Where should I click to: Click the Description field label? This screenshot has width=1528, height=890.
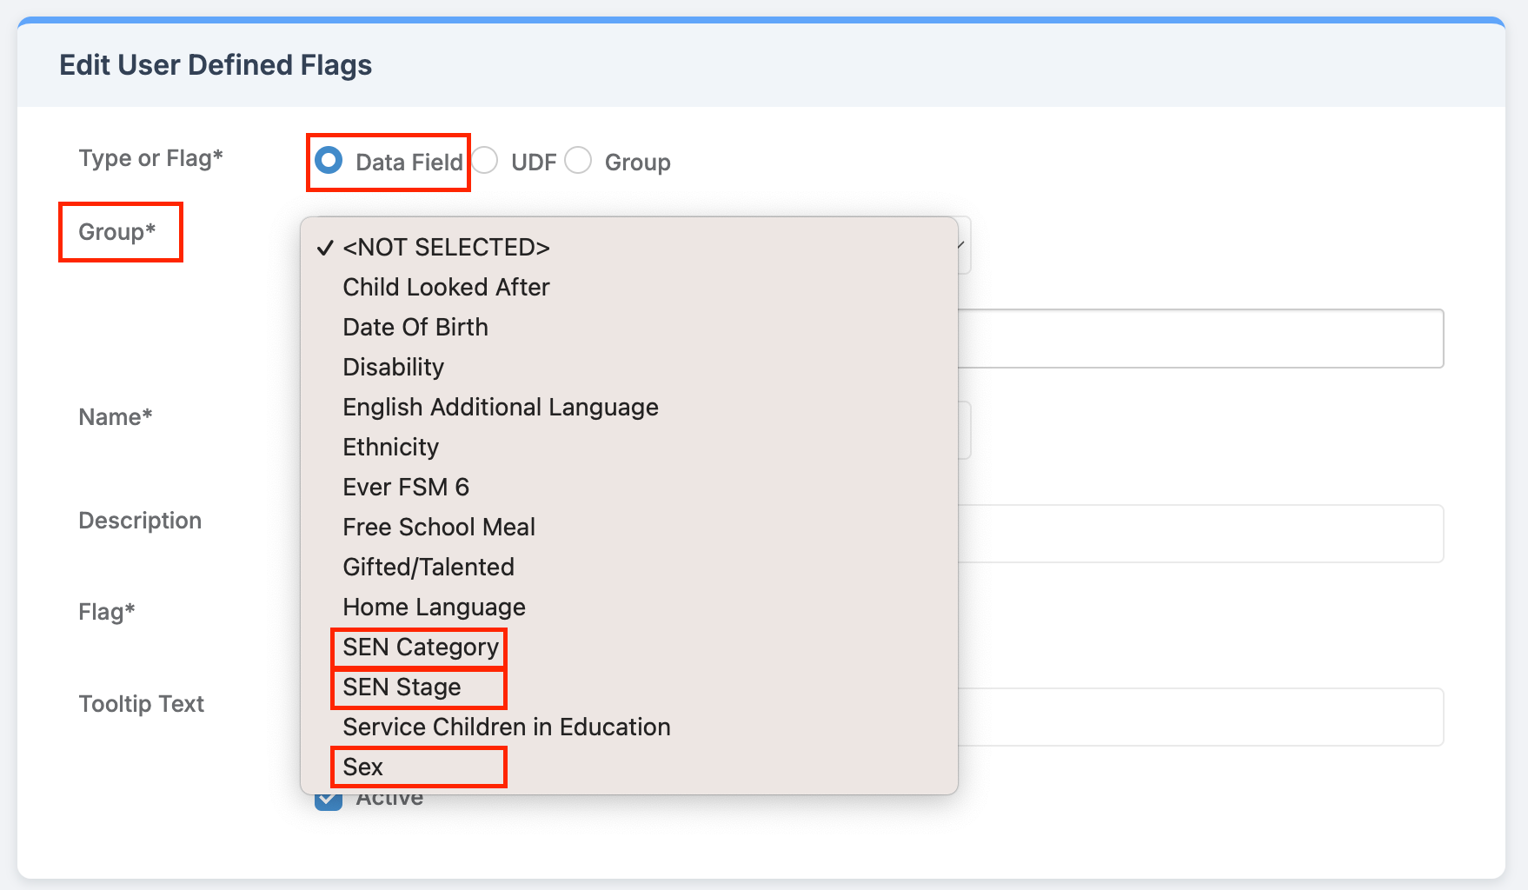pyautogui.click(x=140, y=521)
